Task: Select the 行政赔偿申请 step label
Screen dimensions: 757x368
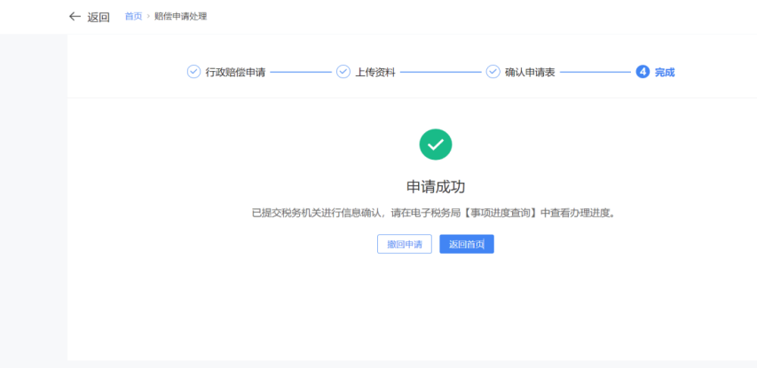Action: [x=235, y=72]
